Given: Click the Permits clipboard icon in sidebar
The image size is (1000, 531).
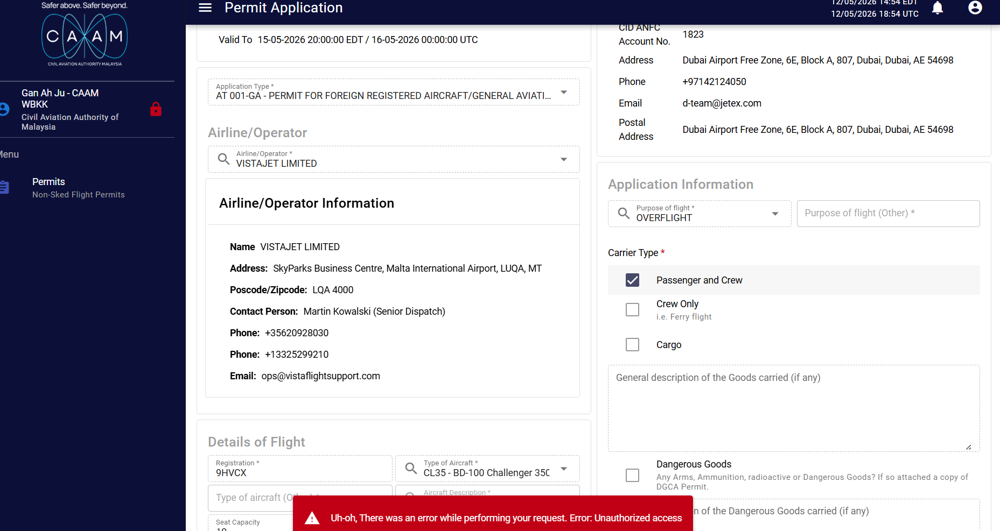Looking at the screenshot, I should click(x=4, y=187).
